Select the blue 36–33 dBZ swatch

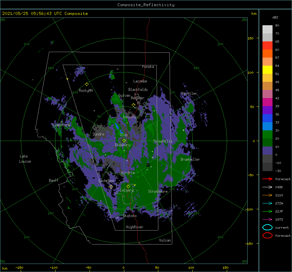(267, 118)
